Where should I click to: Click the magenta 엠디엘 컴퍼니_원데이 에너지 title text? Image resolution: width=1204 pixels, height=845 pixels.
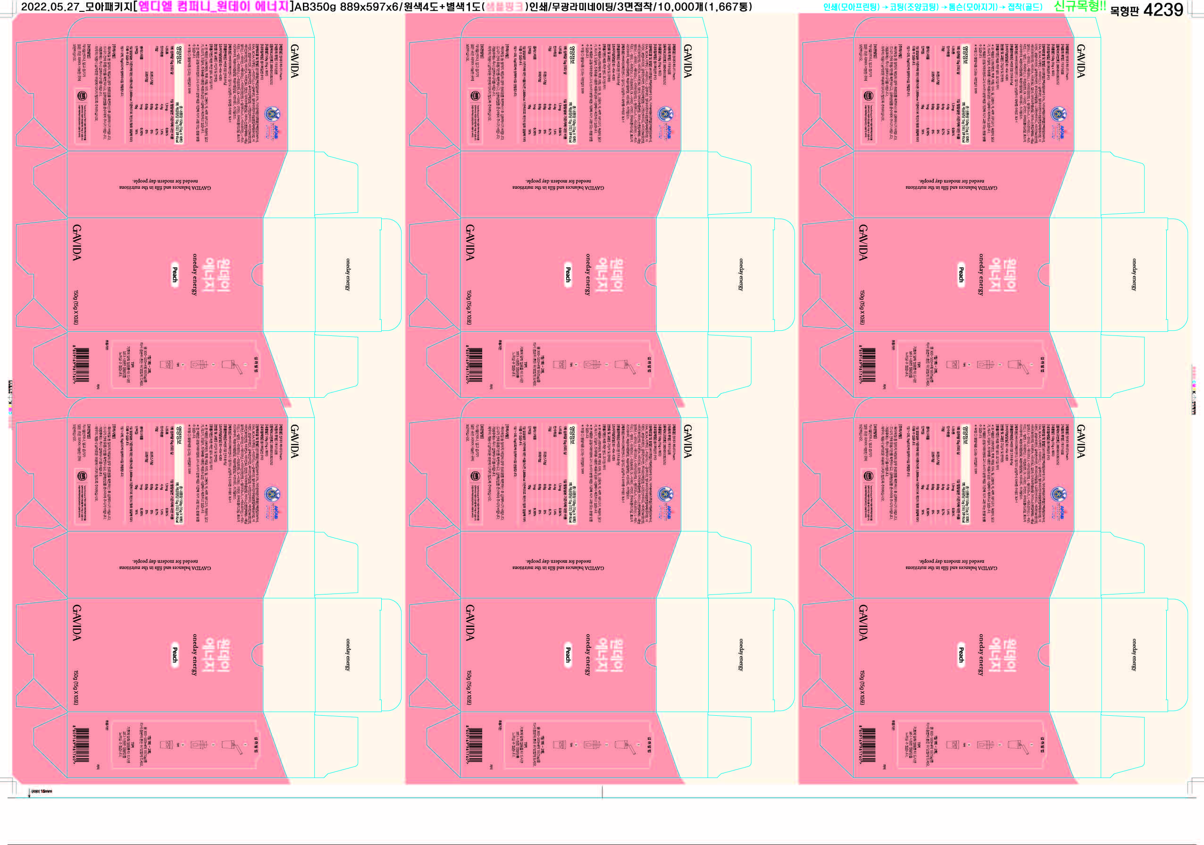coord(213,7)
